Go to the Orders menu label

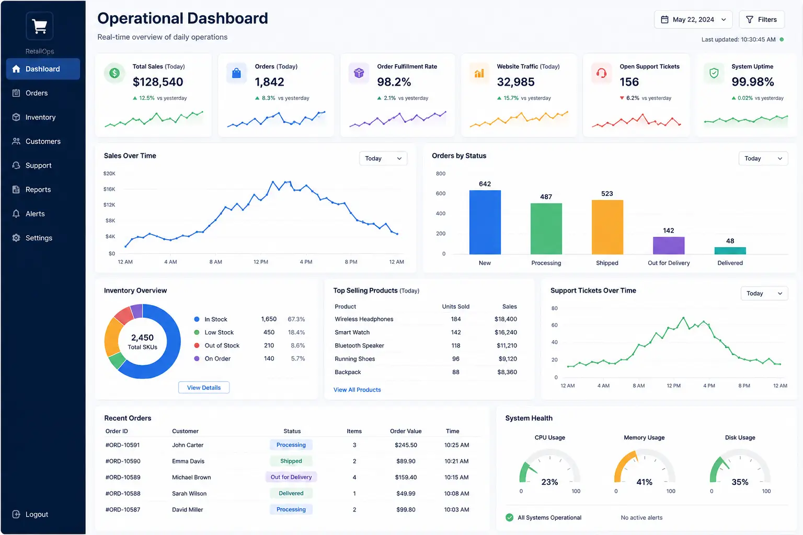point(37,93)
